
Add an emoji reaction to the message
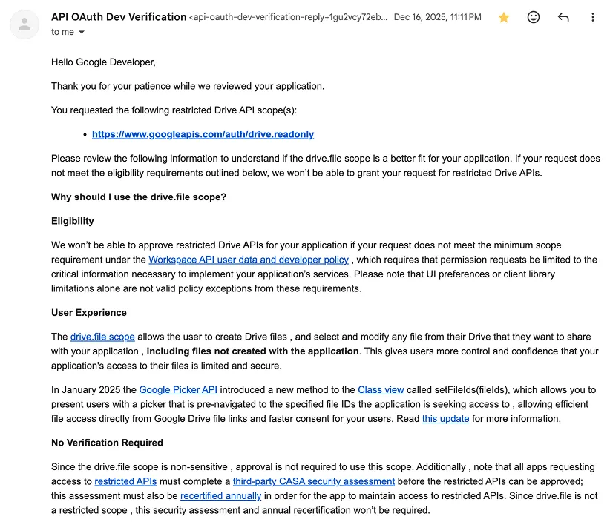(533, 17)
